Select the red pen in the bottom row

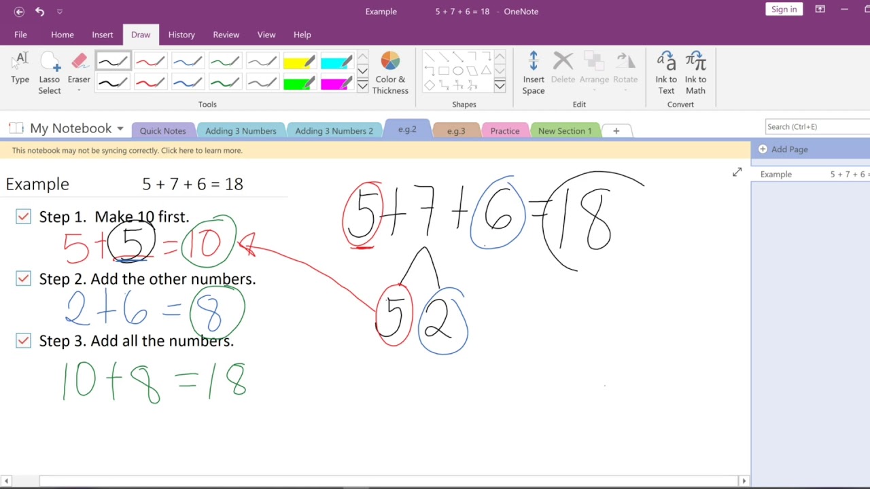pyautogui.click(x=150, y=83)
